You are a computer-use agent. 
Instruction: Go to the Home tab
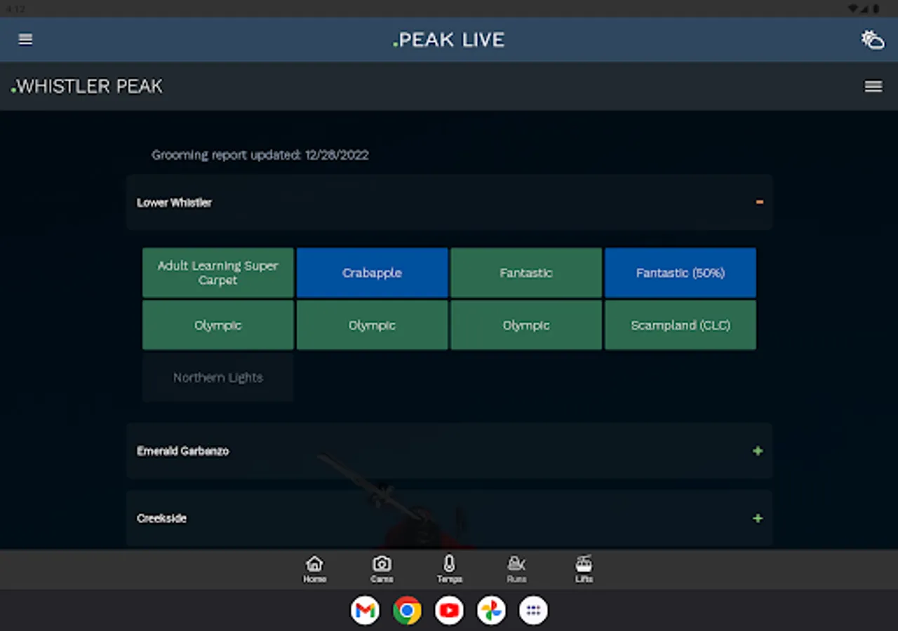click(314, 569)
